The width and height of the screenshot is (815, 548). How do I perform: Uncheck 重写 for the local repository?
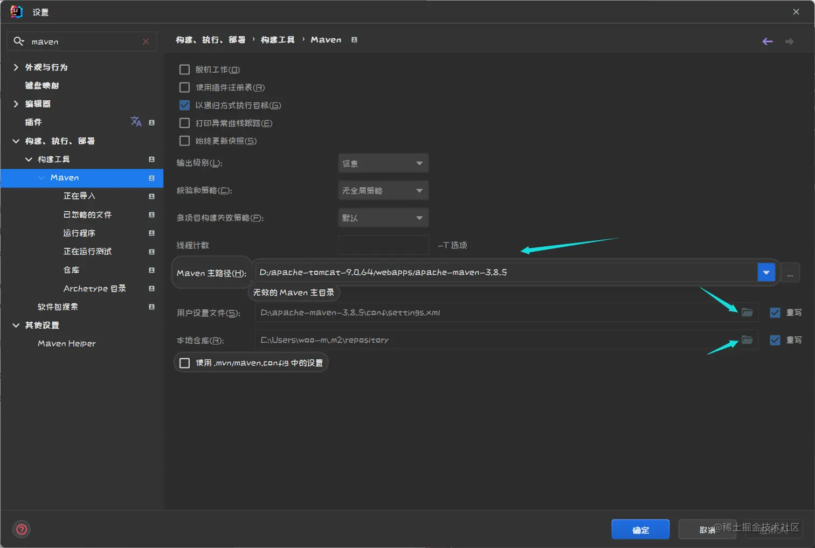775,340
